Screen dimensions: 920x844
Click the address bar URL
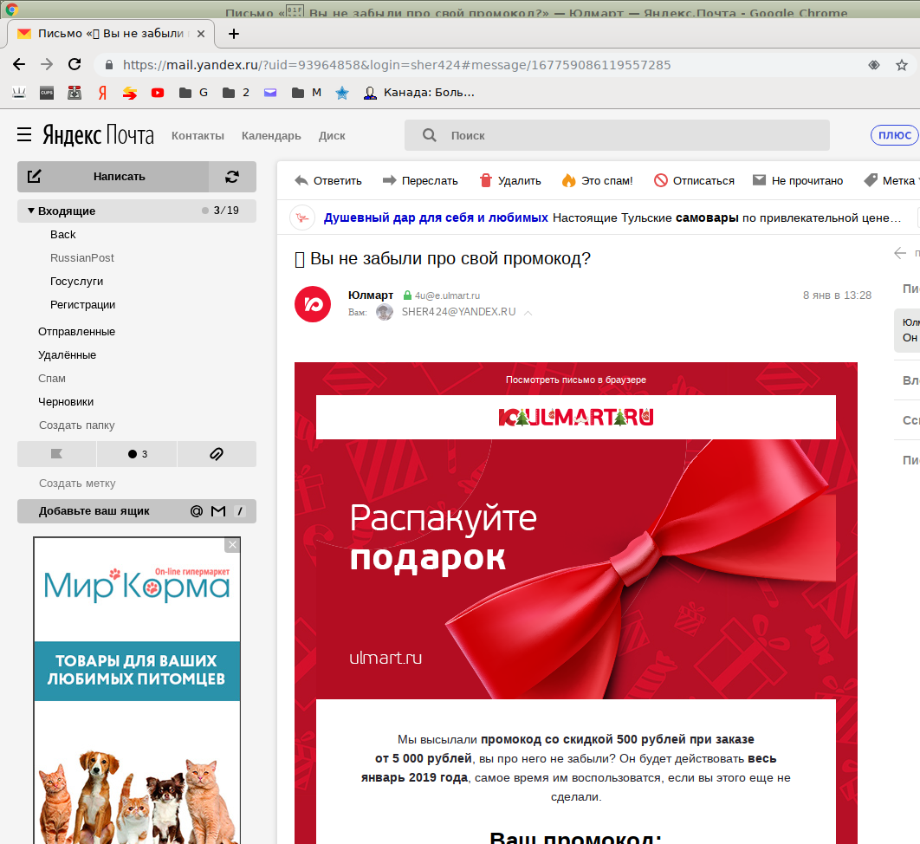(x=397, y=65)
